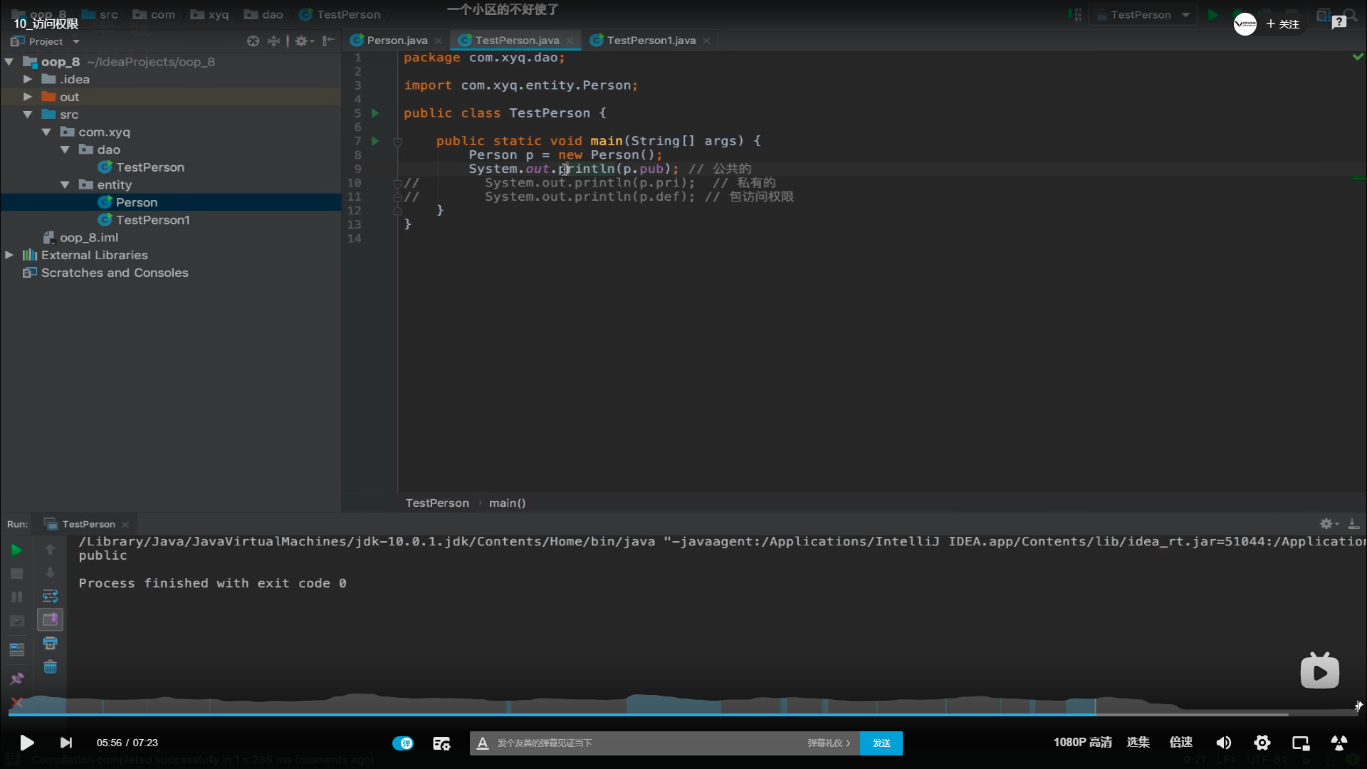1367x769 pixels.
Task: Toggle picture-in-picture mode icon
Action: [x=1300, y=743]
